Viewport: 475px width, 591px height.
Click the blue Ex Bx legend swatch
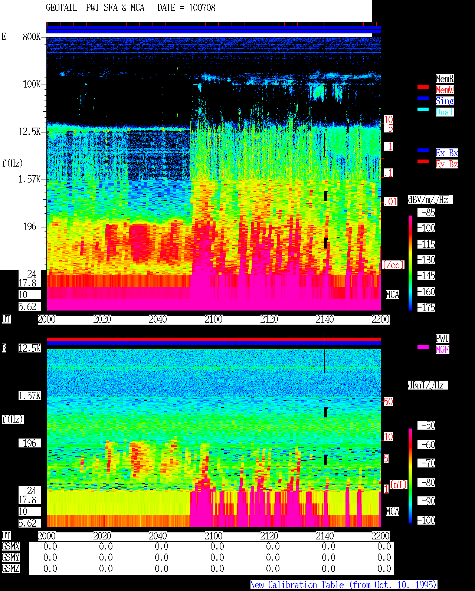pos(423,150)
